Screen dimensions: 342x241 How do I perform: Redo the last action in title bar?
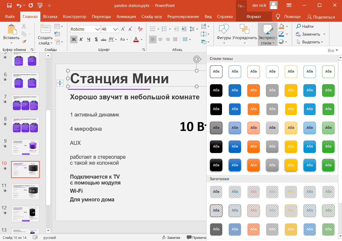point(31,5)
